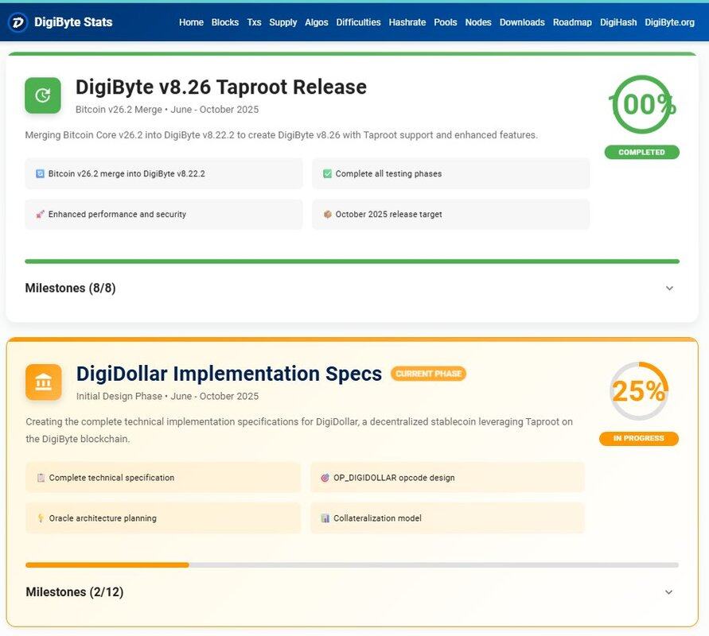Click the Complete all testing phases item
This screenshot has height=636, width=709.
451,173
